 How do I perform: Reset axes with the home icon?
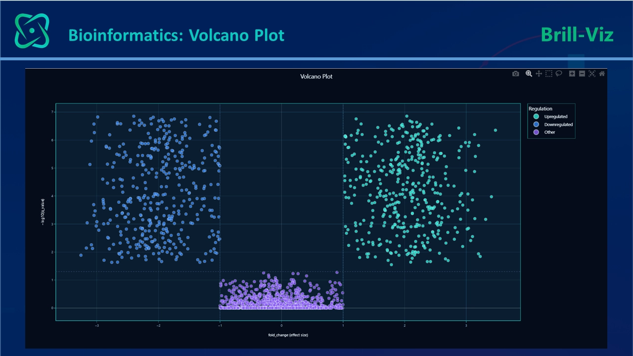(602, 74)
